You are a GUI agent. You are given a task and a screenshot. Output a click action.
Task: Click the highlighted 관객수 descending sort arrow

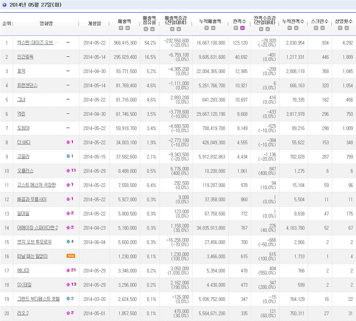click(243, 28)
